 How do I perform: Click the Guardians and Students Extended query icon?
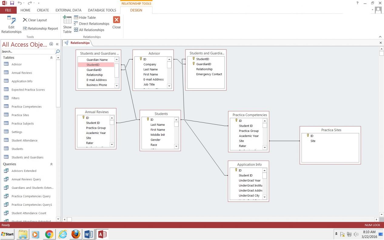coord(6,188)
